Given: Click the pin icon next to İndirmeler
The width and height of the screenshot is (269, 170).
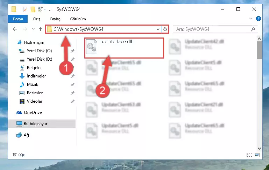Looking at the screenshot, I should pyautogui.click(x=73, y=76).
